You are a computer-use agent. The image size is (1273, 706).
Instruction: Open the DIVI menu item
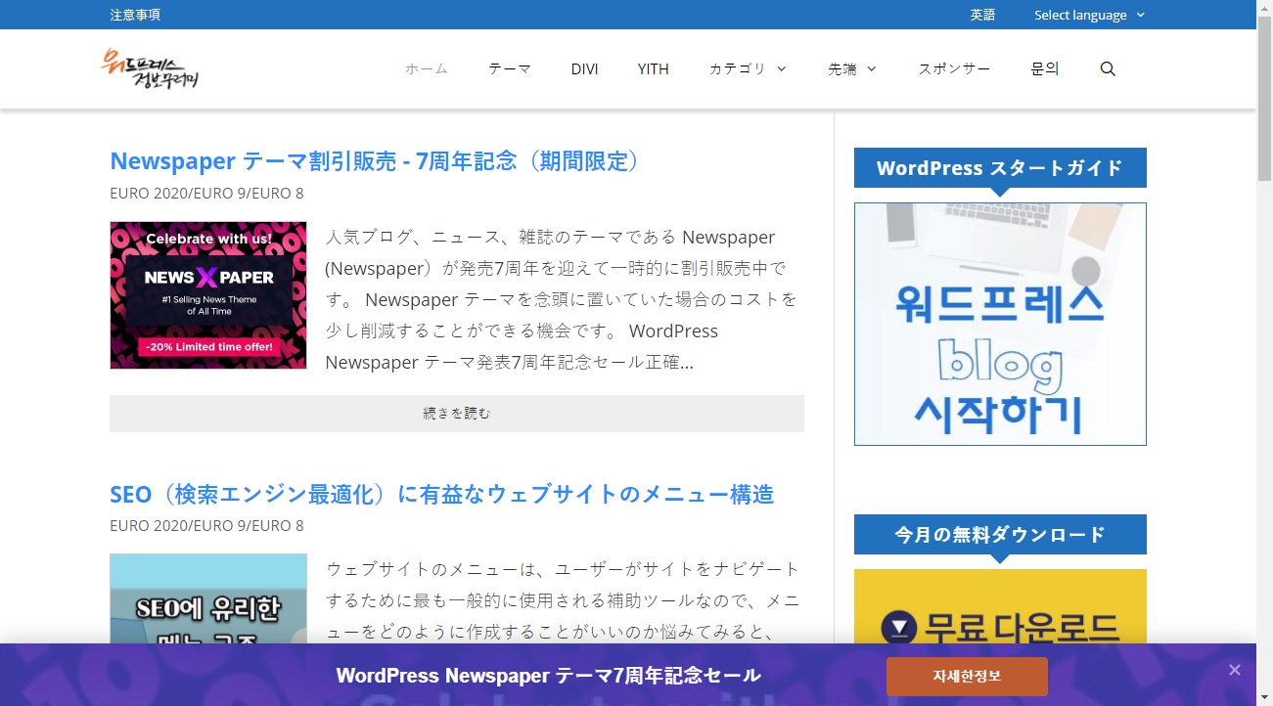click(x=584, y=68)
